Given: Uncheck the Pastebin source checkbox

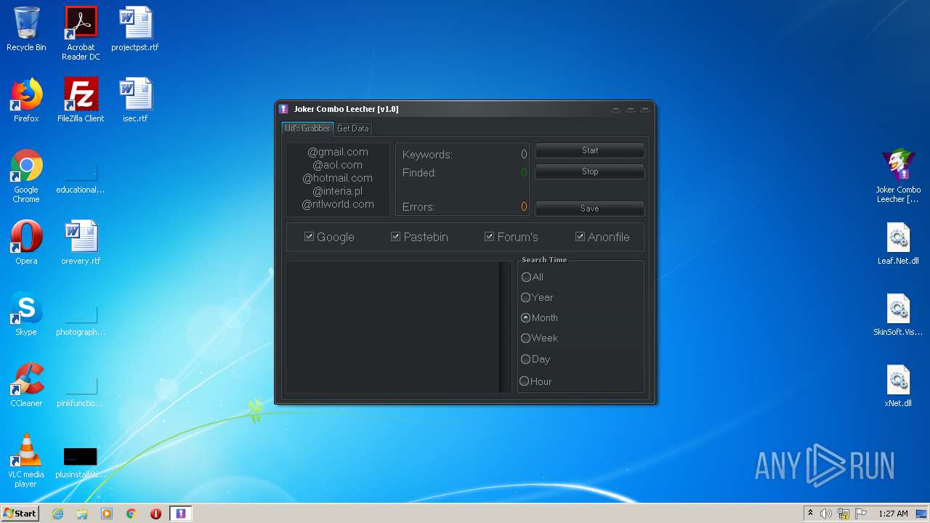Looking at the screenshot, I should (395, 237).
